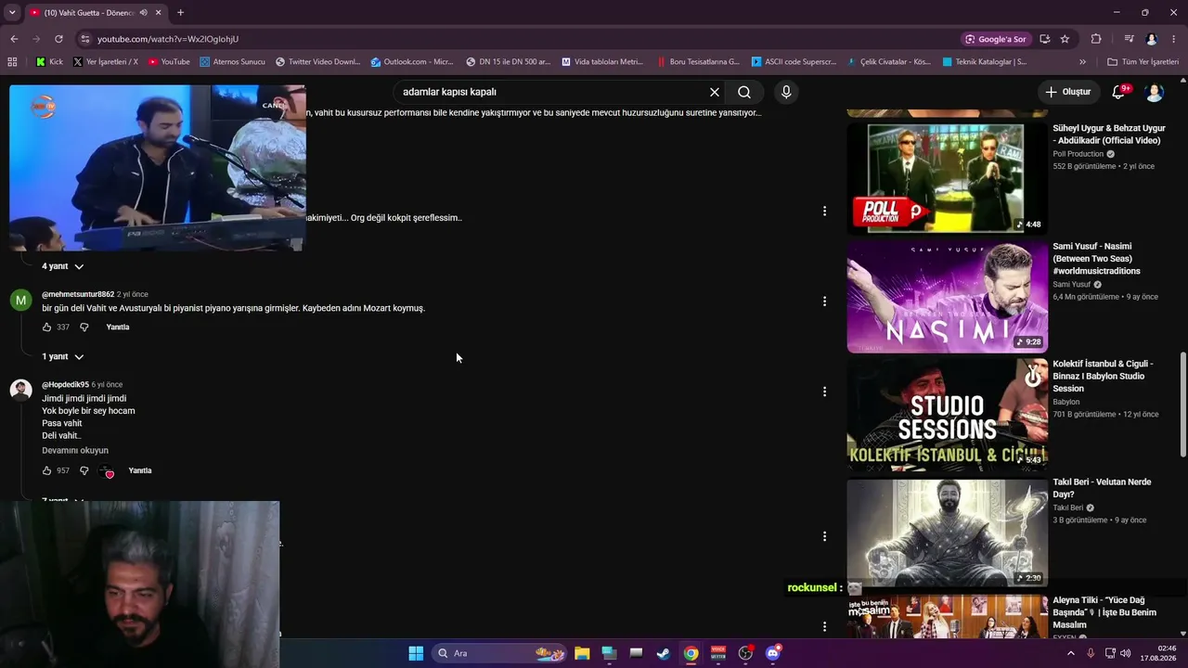The width and height of the screenshot is (1188, 668).
Task: Show hidden system tray icons
Action: pos(1070,653)
